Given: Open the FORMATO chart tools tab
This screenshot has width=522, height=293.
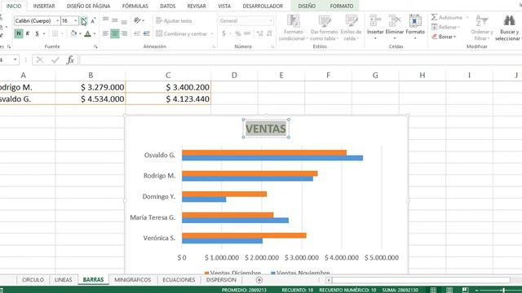Looking at the screenshot, I should tap(342, 6).
